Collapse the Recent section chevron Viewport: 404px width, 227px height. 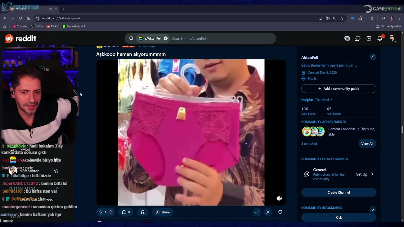click(57, 217)
